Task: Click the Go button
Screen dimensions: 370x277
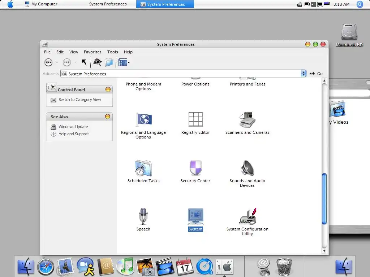Action: (x=316, y=74)
